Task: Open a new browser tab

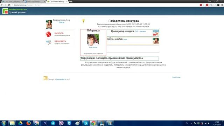Action: 71,1
